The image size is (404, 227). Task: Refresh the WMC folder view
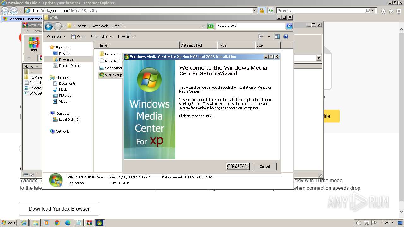[x=211, y=26]
